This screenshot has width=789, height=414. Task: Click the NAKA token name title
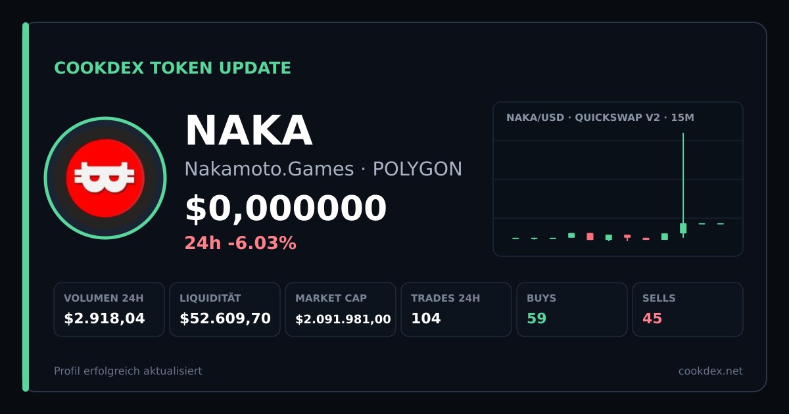tap(249, 130)
